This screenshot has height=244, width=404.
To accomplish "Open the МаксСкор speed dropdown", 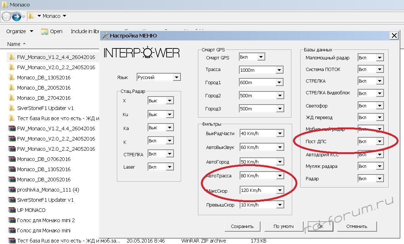I will tap(279, 190).
